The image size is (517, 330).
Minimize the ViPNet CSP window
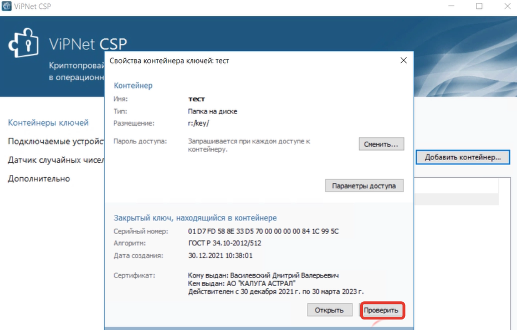pos(450,6)
